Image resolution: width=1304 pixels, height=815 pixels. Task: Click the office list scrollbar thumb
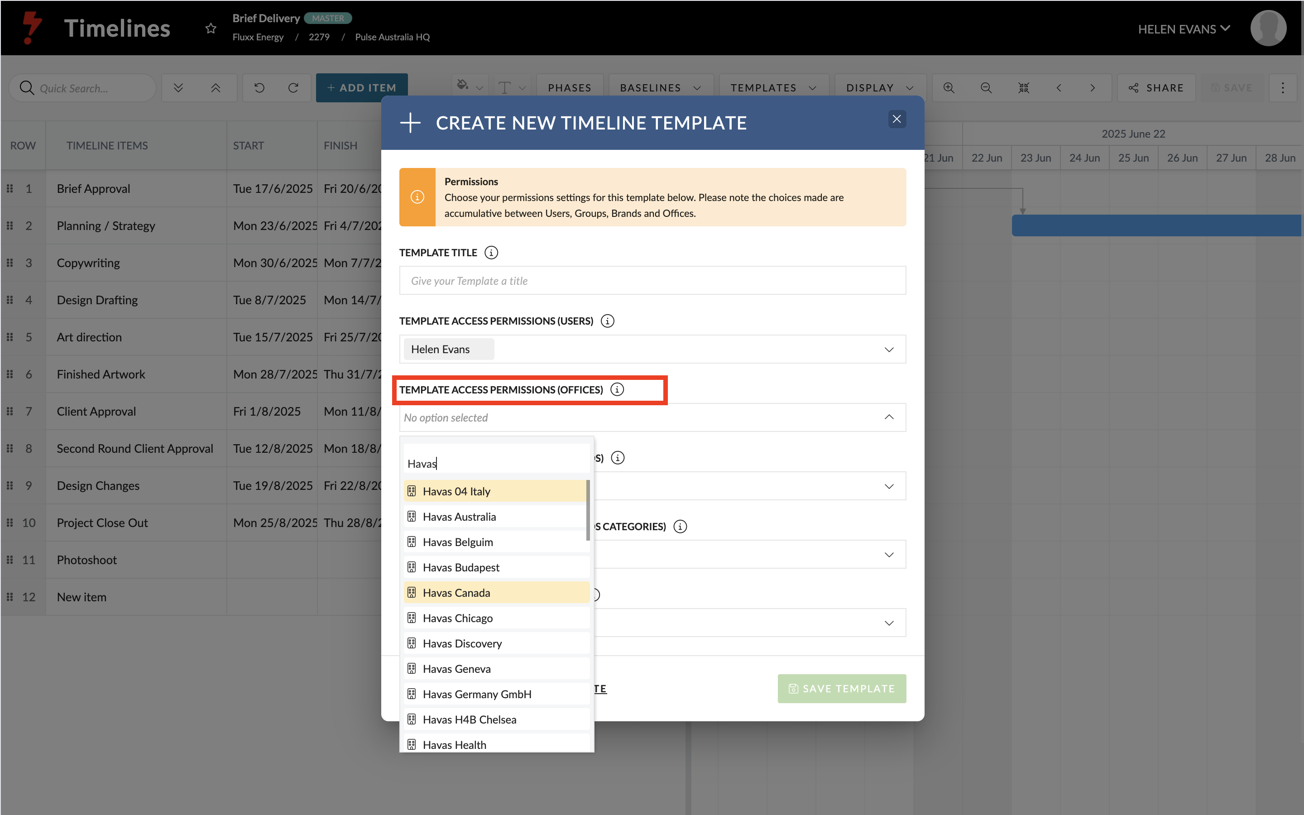[588, 510]
